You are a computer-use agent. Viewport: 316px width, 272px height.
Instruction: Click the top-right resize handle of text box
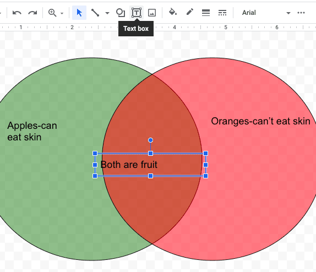tap(205, 154)
